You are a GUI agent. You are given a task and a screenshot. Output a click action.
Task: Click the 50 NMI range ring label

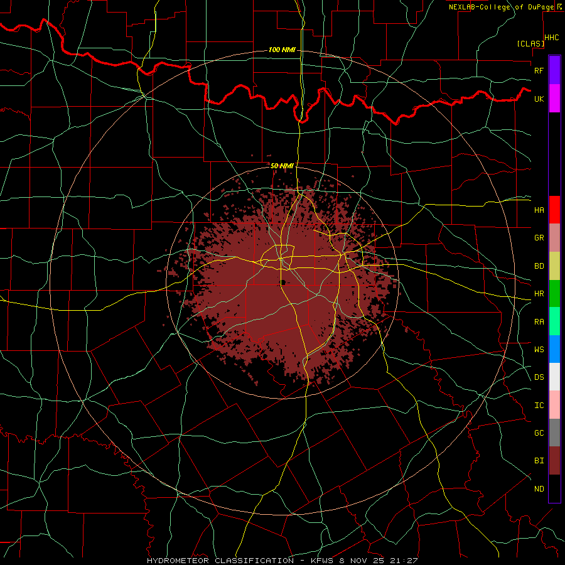(282, 166)
